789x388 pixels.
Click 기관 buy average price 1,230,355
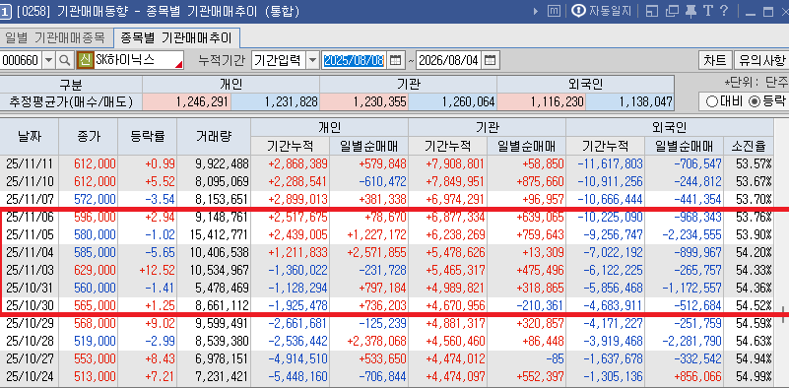click(x=363, y=102)
